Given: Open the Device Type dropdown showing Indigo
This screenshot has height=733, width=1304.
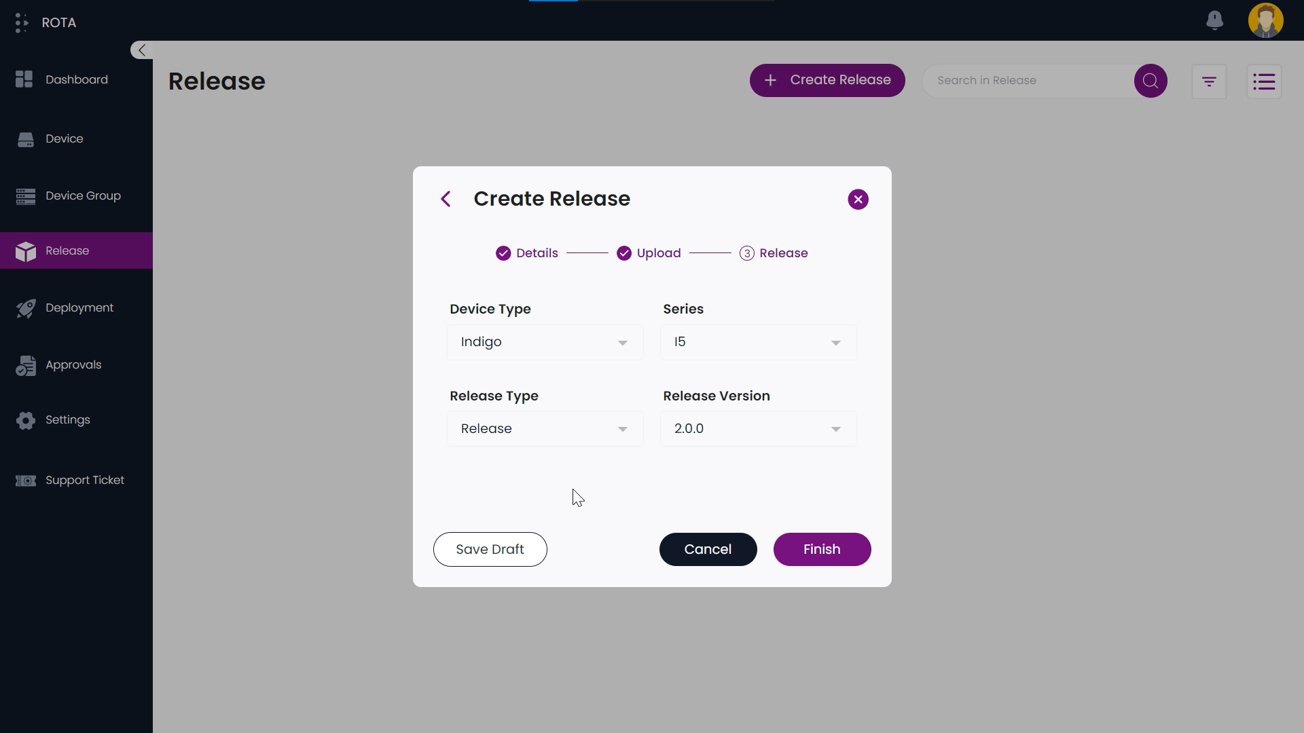Looking at the screenshot, I should (545, 342).
